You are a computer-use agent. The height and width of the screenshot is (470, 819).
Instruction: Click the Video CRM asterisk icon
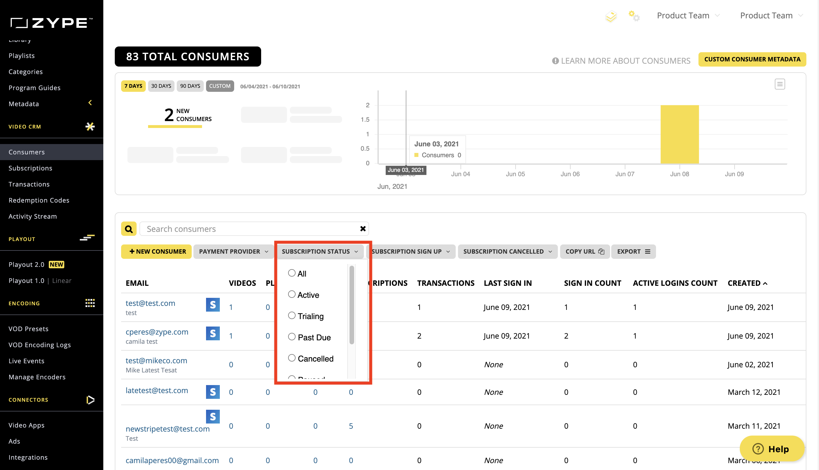pyautogui.click(x=90, y=127)
